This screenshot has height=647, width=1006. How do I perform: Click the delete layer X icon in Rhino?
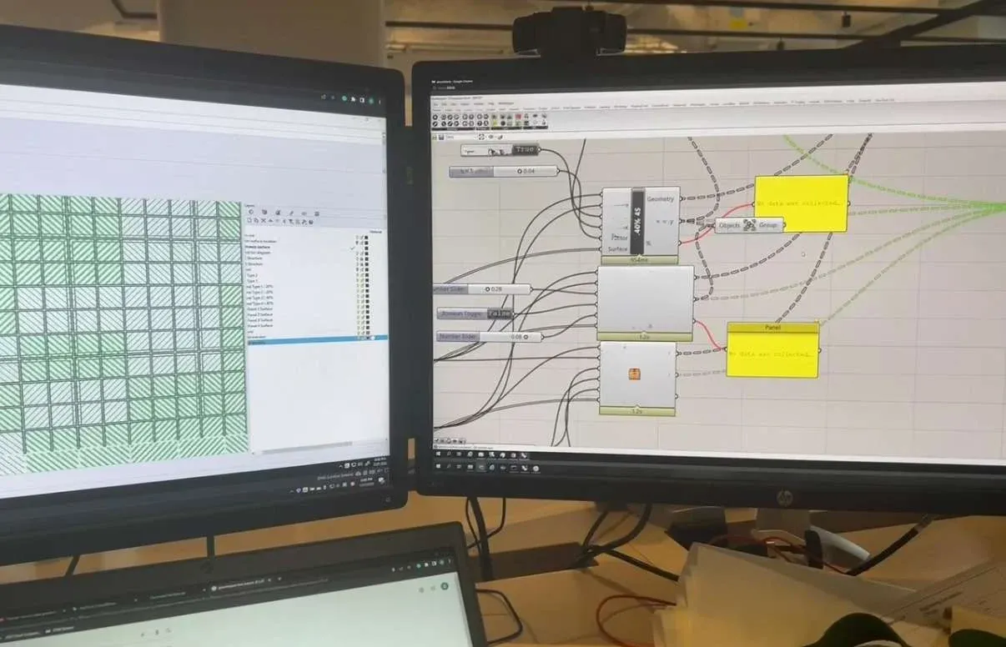(264, 220)
